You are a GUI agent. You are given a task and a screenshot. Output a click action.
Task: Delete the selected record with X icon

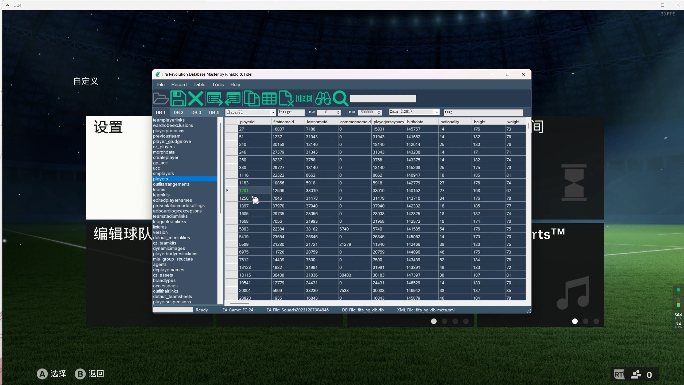coord(196,99)
